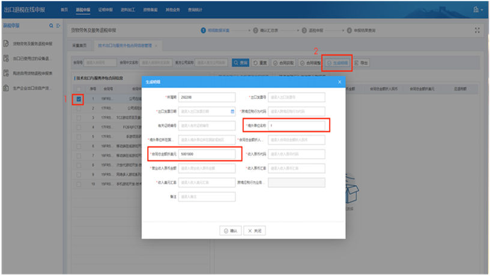Click the sidebar search magnifier icon
Image resolution: width=490 pixels, height=276 pixels.
point(51,26)
